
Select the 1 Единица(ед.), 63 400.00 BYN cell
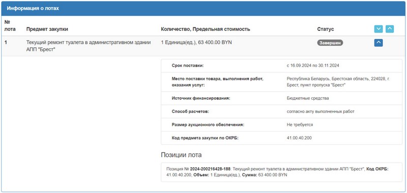coord(196,43)
